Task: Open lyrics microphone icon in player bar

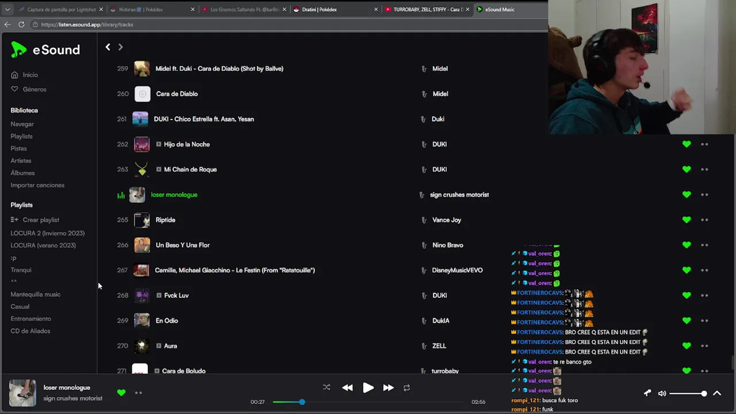Action: point(647,393)
